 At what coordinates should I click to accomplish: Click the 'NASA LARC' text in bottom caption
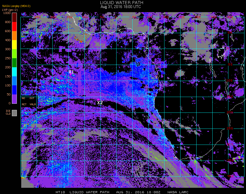point(178,192)
